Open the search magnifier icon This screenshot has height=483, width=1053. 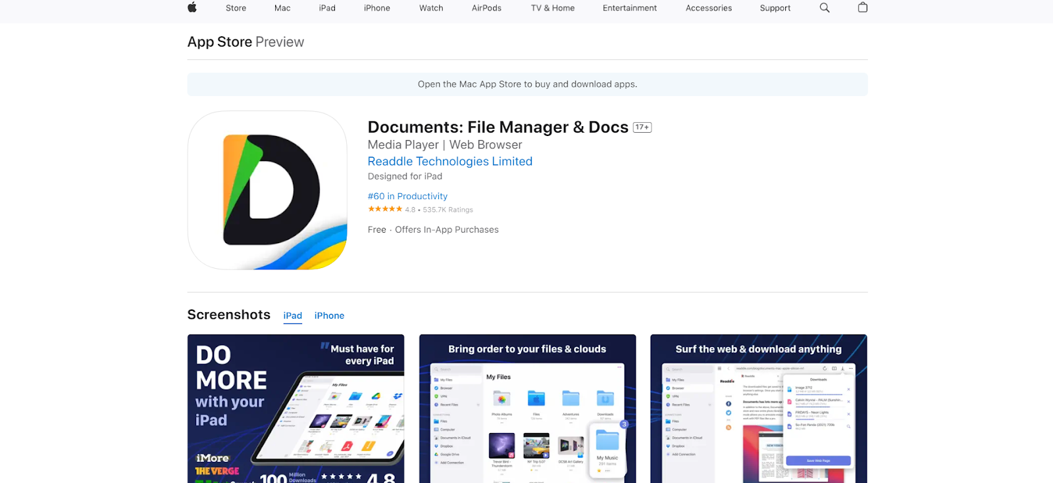tap(825, 8)
